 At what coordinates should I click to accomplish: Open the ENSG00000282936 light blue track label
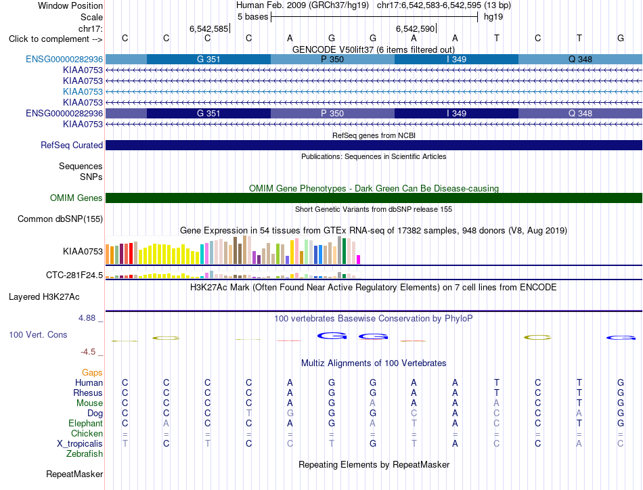point(64,59)
